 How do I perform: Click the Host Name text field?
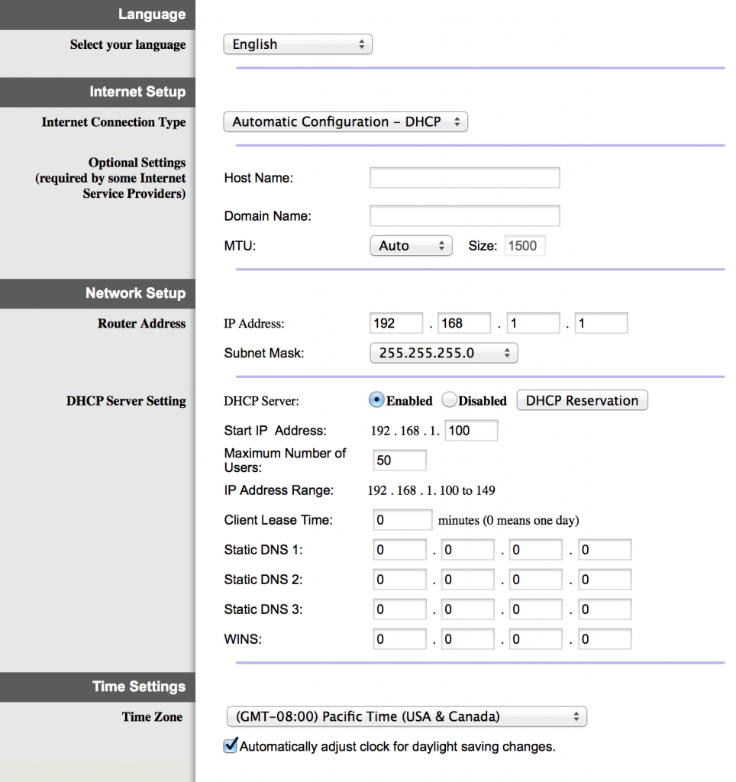[x=464, y=178]
